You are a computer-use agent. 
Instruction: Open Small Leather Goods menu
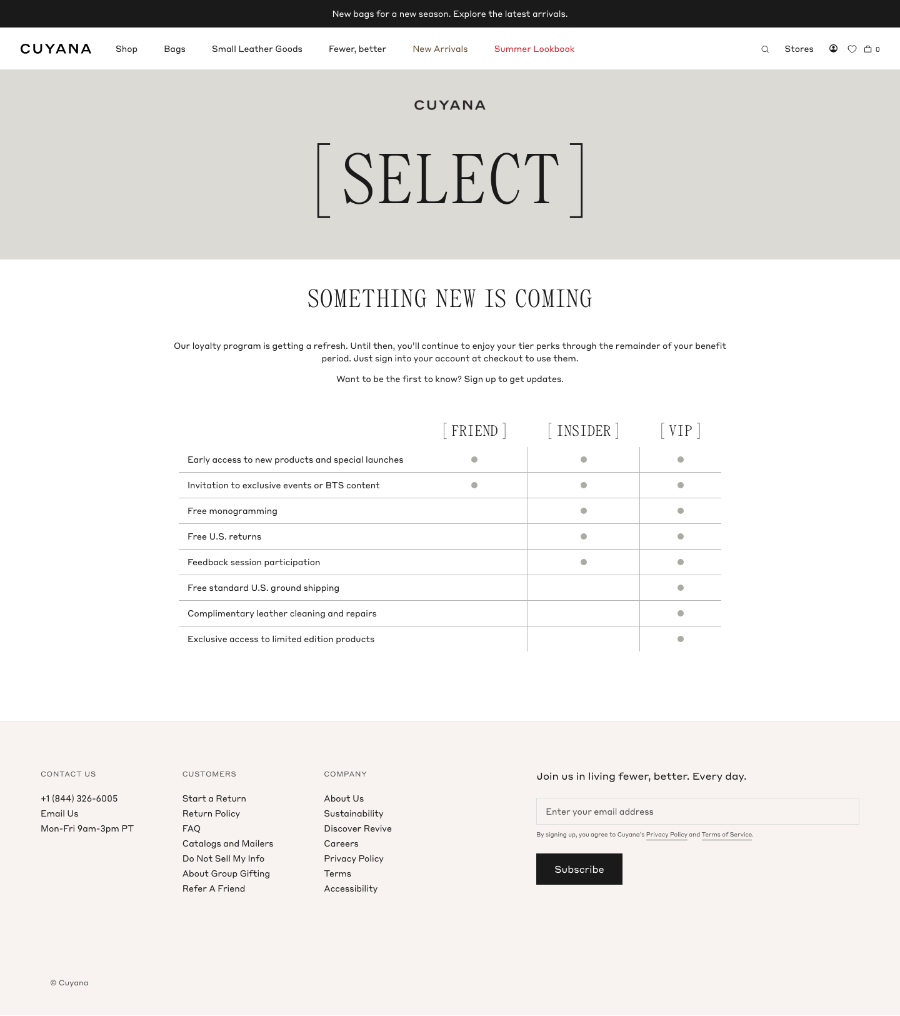tap(257, 49)
